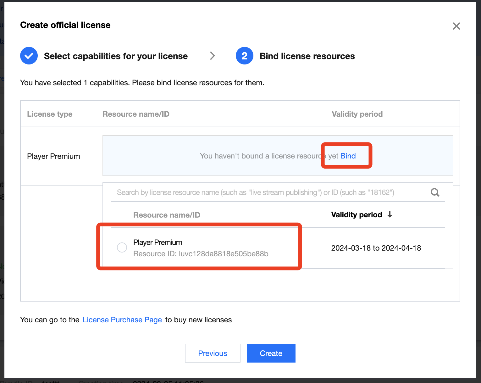Click the Resource ID luvc128da8818e505be88b text

tap(201, 254)
